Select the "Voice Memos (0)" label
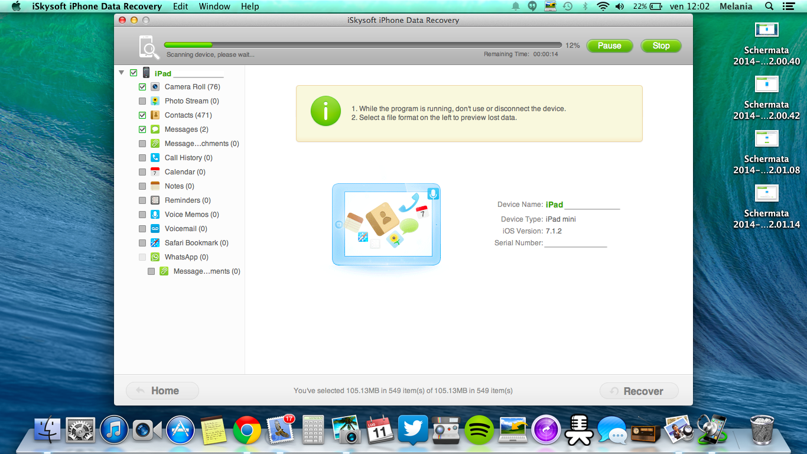 coord(192,215)
